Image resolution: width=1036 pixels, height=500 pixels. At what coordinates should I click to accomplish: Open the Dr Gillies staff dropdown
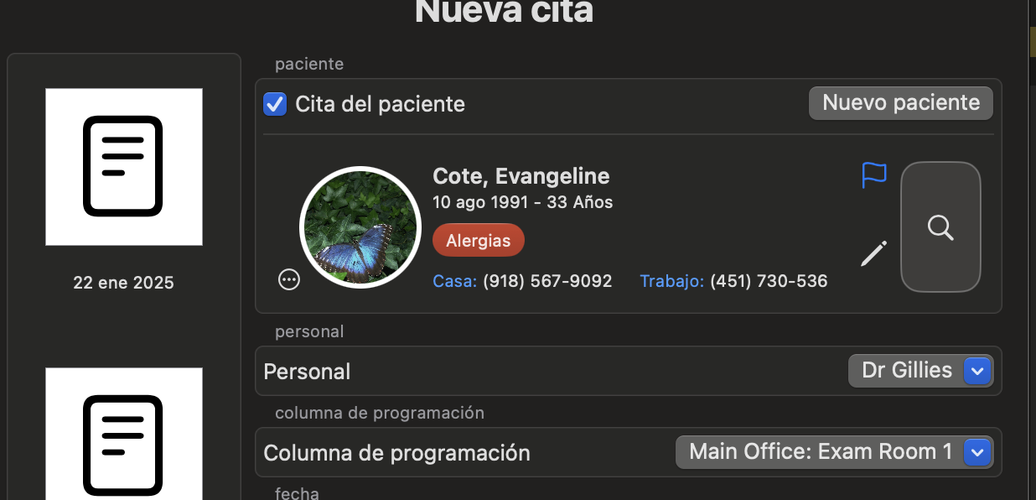920,371
